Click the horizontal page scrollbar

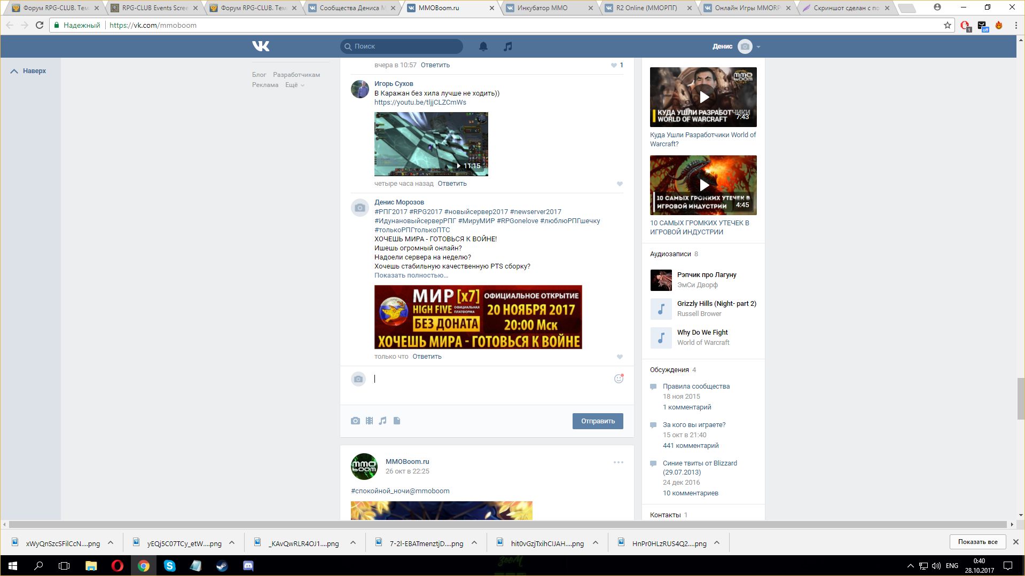point(507,525)
